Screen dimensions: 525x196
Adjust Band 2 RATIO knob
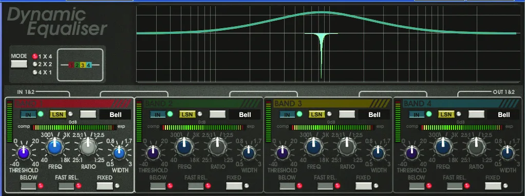218,147
